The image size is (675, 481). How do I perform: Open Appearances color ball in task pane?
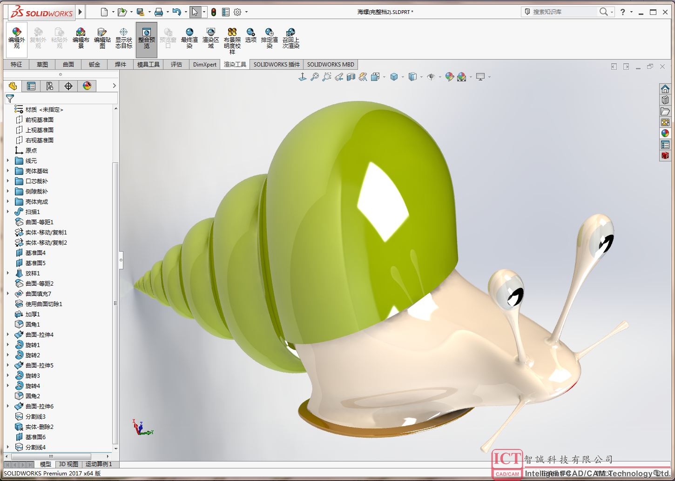pyautogui.click(x=665, y=134)
